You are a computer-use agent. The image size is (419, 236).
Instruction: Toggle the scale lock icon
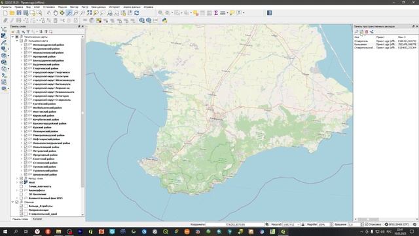(x=302, y=224)
